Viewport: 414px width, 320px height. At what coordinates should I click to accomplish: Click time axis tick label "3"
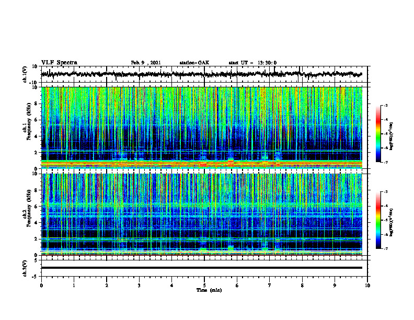pos(139,285)
